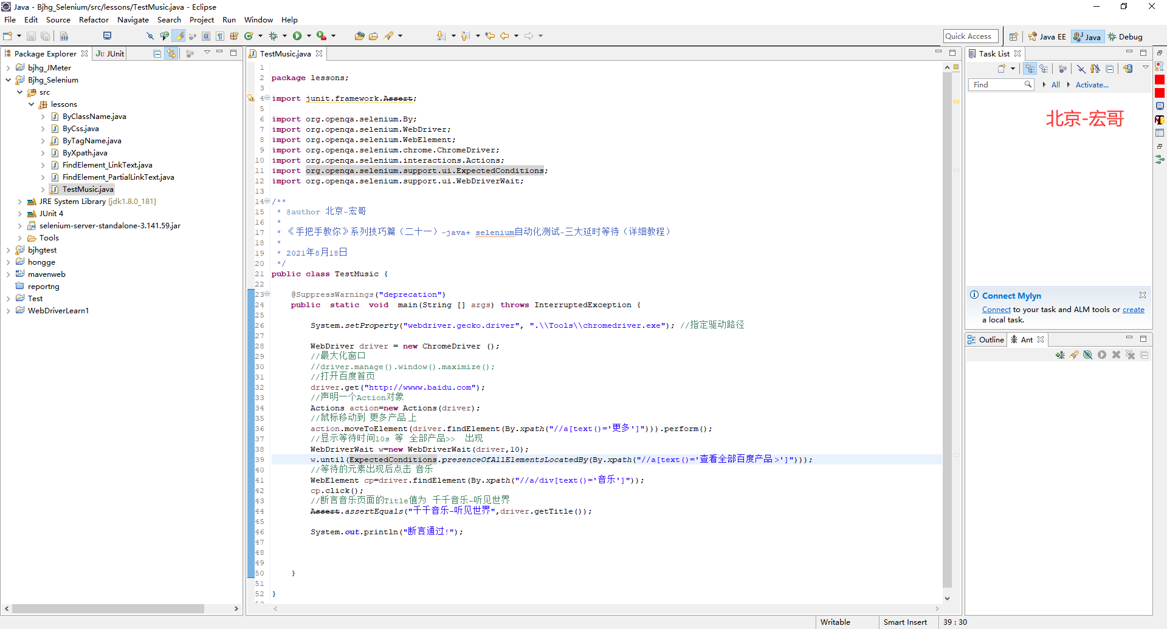Image resolution: width=1167 pixels, height=629 pixels.
Task: Collapse All in Package Explorer toolbar
Action: pos(157,53)
